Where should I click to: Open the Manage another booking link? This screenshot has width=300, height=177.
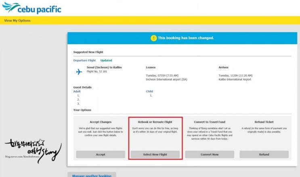pos(92,175)
